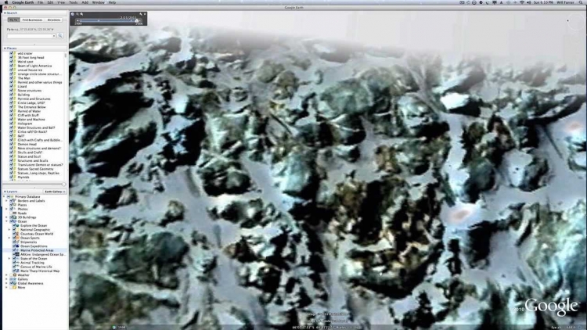Click Weather layer icon
This screenshot has height=330, width=587.
coord(15,275)
